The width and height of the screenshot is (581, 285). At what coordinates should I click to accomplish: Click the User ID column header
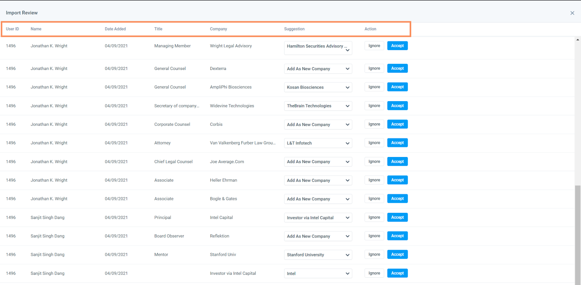pyautogui.click(x=12, y=29)
